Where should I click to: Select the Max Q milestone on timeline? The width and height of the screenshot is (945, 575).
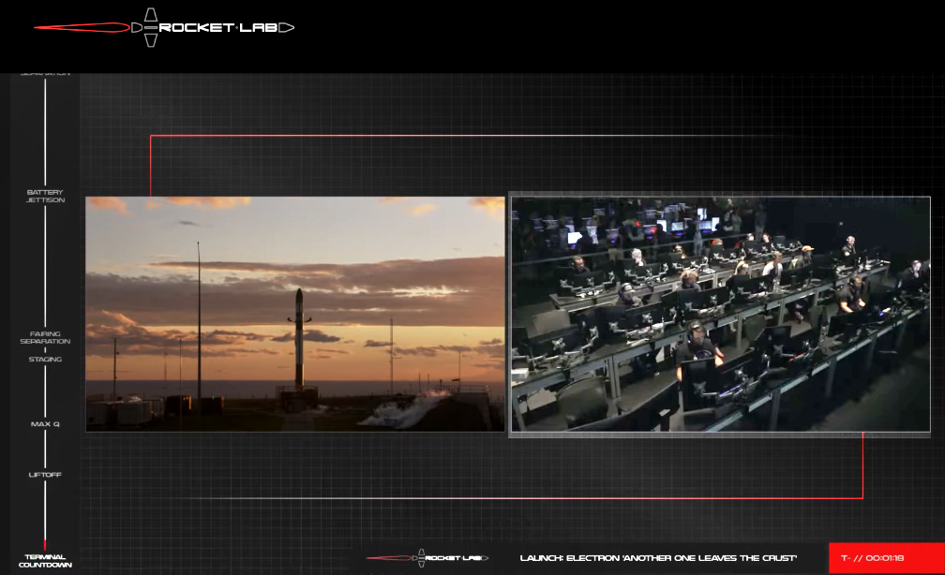[45, 424]
